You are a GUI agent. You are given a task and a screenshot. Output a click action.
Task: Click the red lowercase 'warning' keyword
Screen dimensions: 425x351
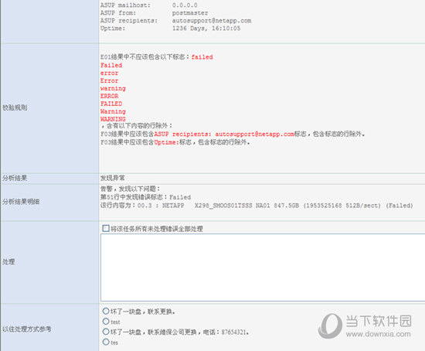(x=113, y=88)
